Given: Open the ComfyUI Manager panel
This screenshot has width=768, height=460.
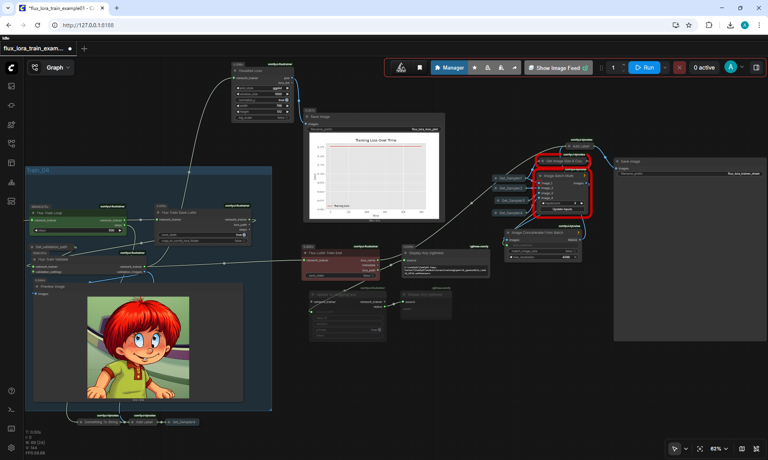Looking at the screenshot, I should [x=449, y=68].
